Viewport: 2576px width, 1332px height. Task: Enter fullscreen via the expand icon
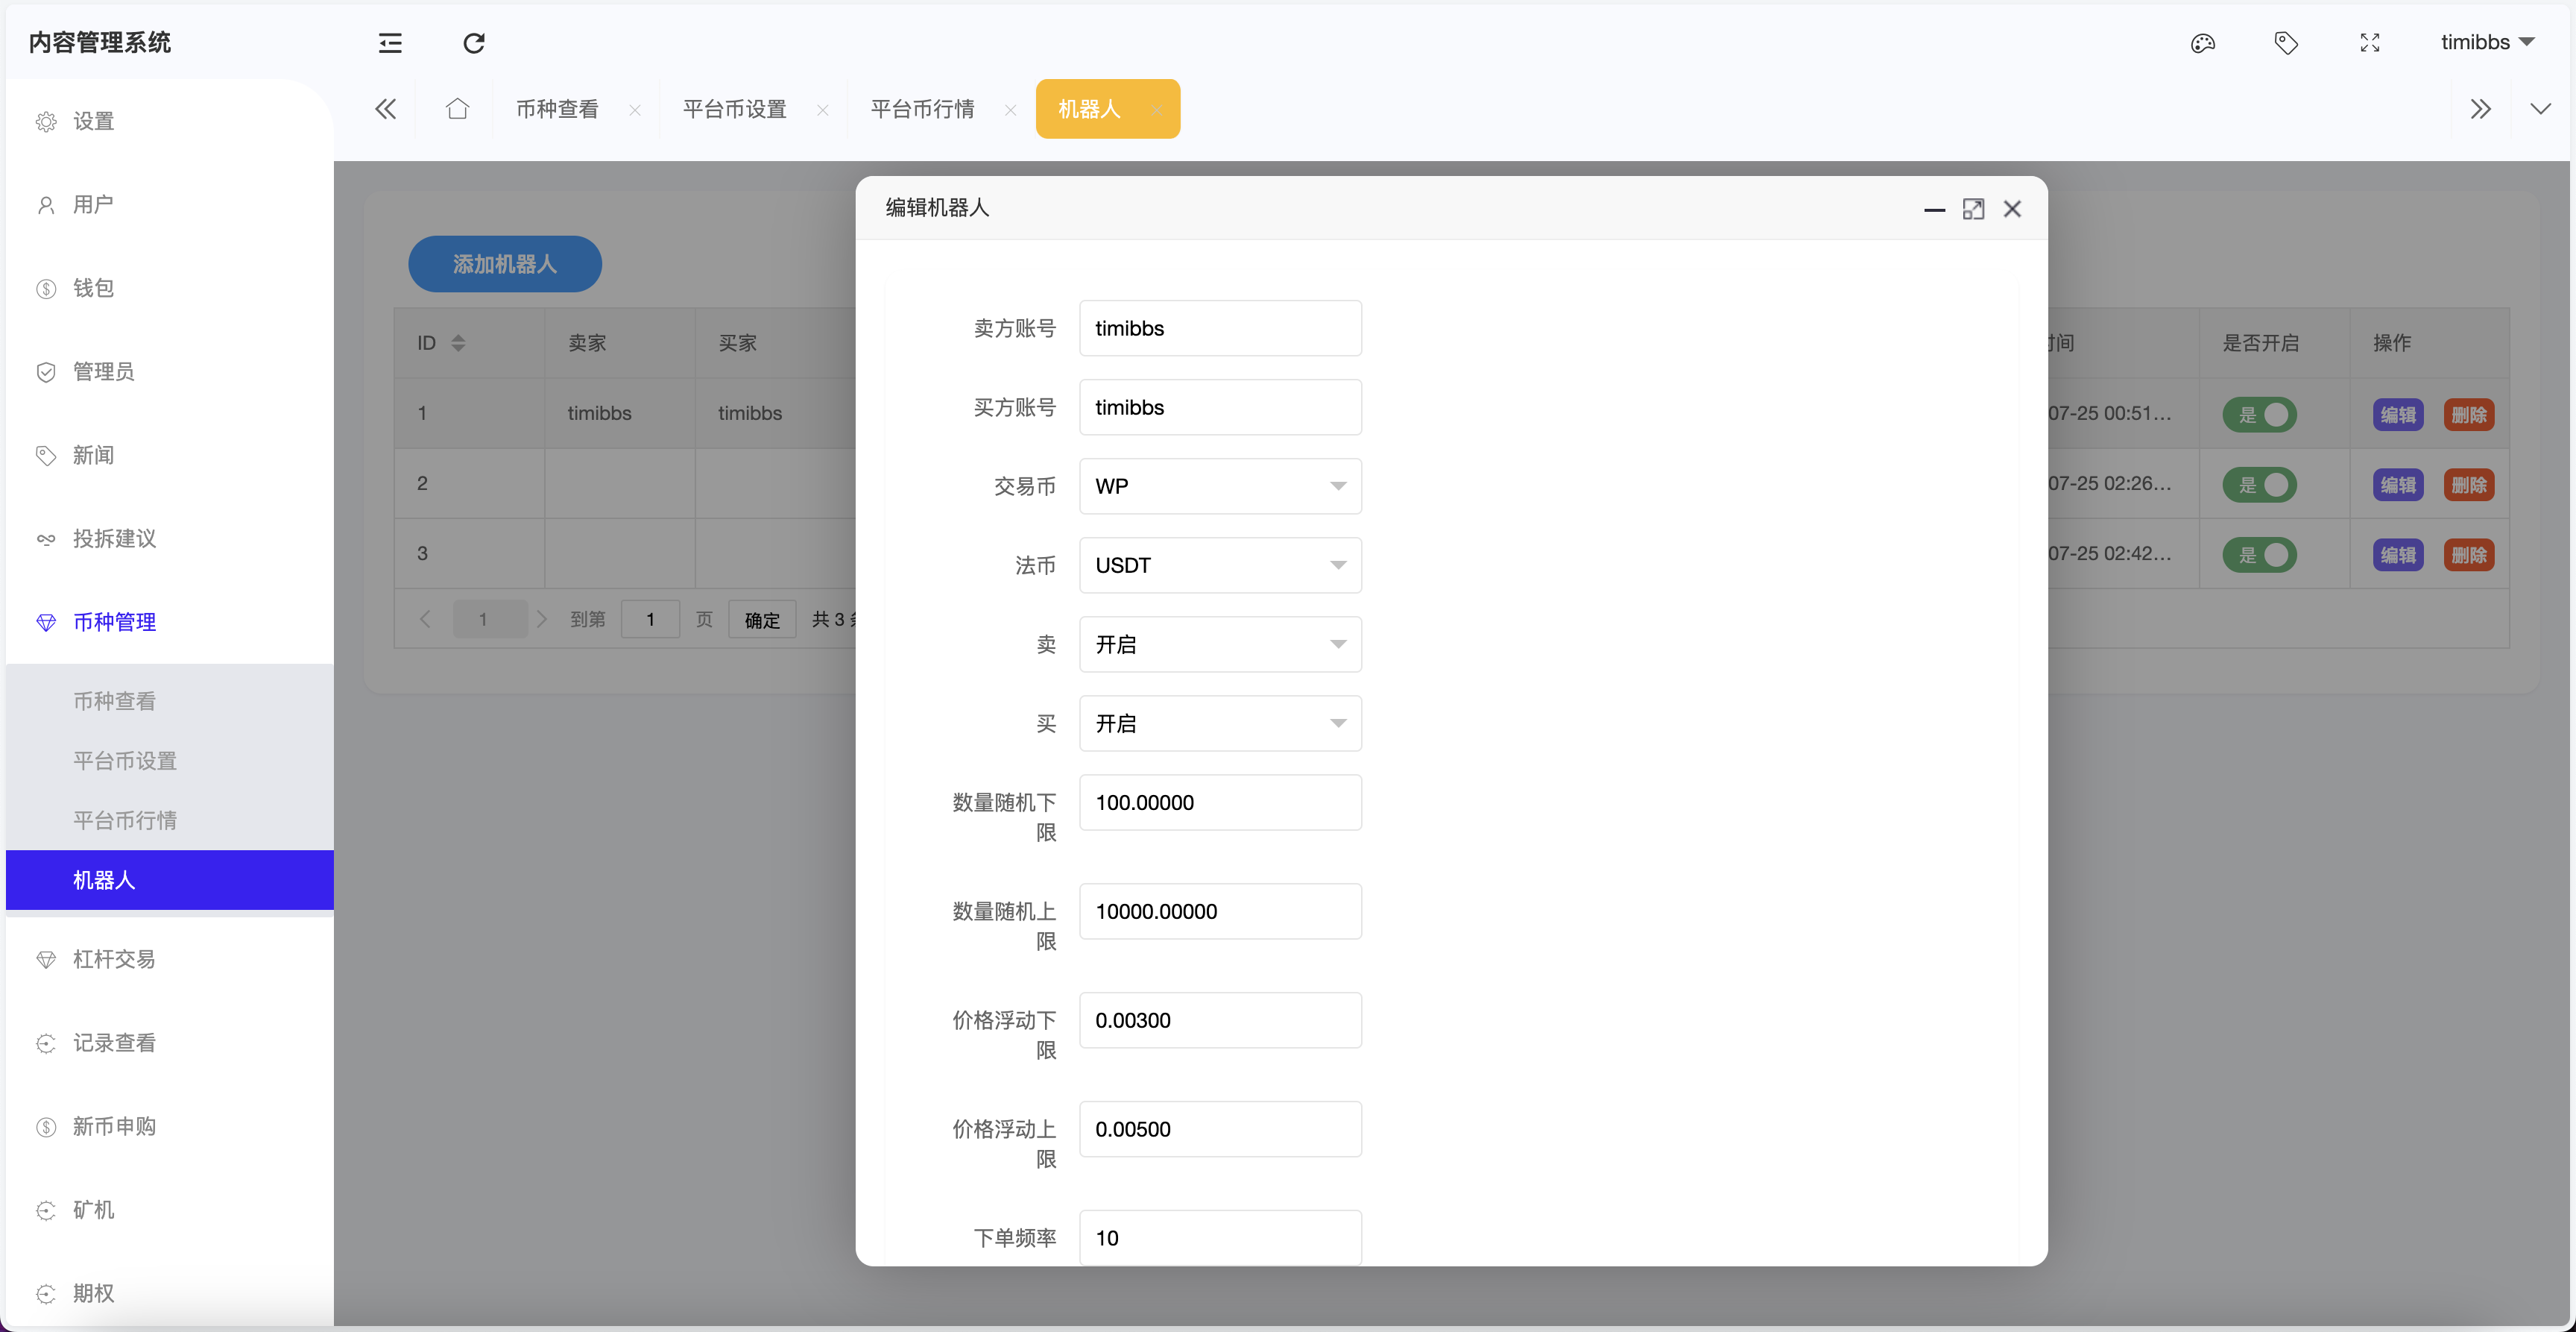point(2370,43)
